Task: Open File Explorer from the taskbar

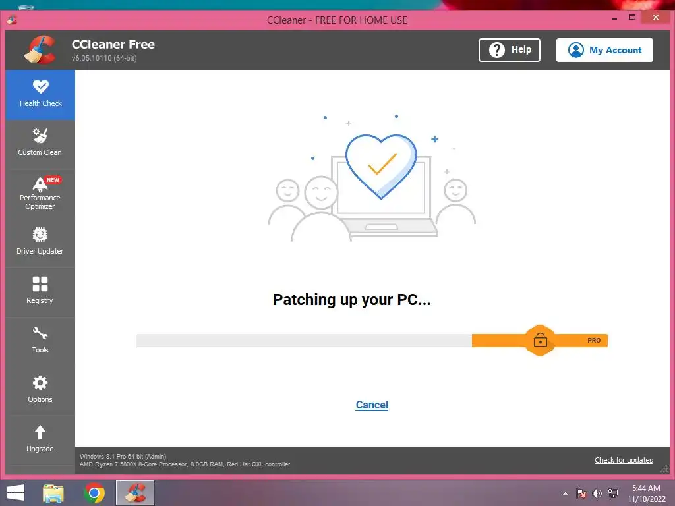Action: pyautogui.click(x=53, y=493)
